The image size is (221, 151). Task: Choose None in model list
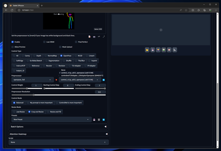click(63, 70)
